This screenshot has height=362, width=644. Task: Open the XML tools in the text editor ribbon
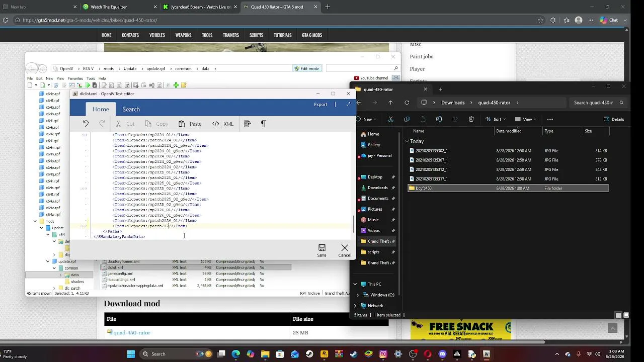pyautogui.click(x=223, y=124)
